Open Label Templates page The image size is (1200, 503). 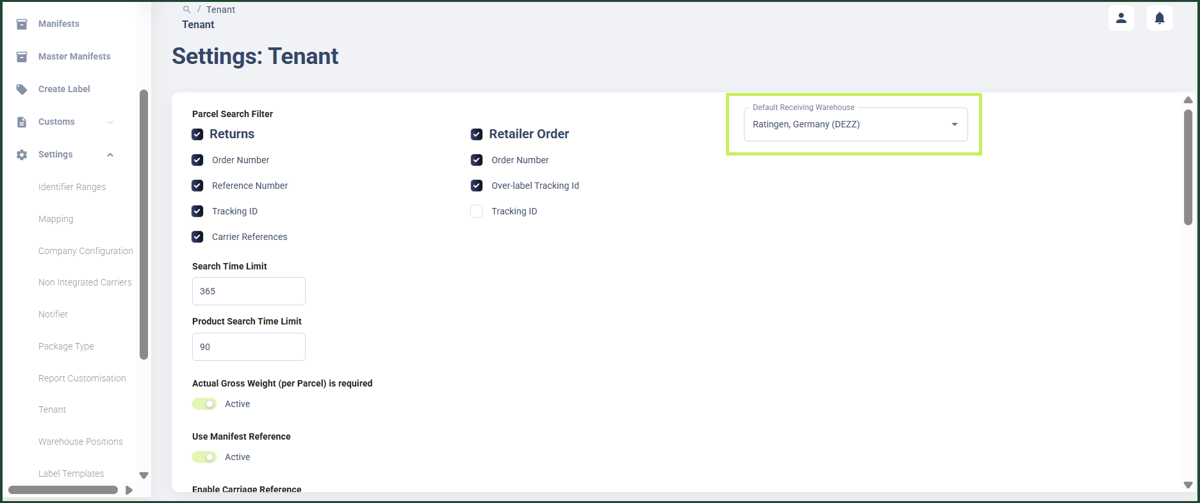71,474
